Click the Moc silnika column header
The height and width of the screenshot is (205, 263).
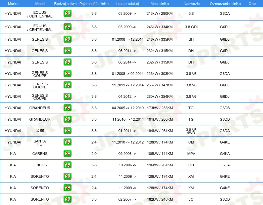160,4
